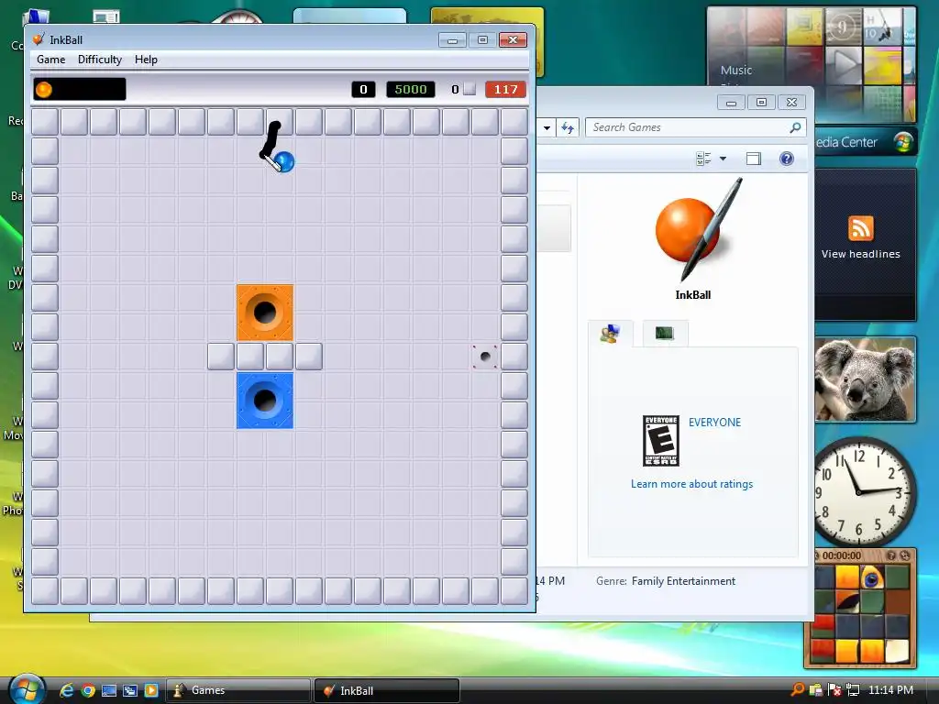Image resolution: width=939 pixels, height=704 pixels.
Task: Open the Views dropdown arrow in Games window
Action: 723,159
